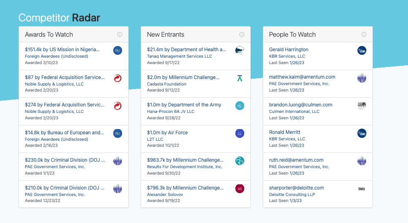This screenshot has height=223, width=408.
Task: Open Ronald Merritt's profile
Action: point(285,132)
